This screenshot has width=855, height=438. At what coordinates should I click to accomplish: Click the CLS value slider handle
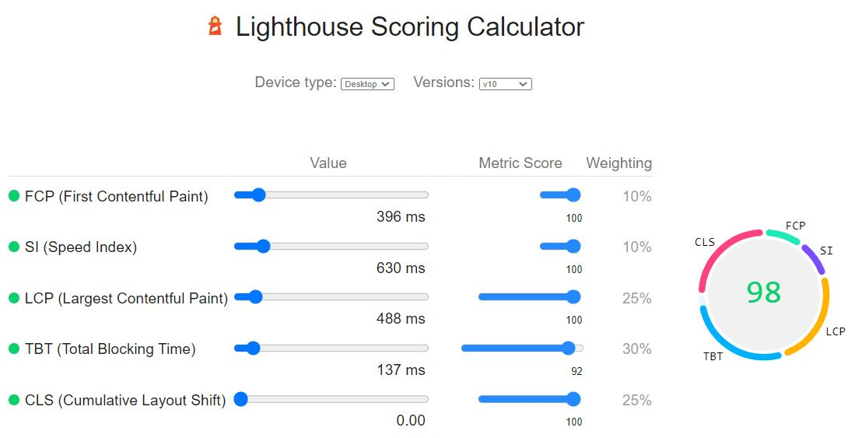(240, 399)
